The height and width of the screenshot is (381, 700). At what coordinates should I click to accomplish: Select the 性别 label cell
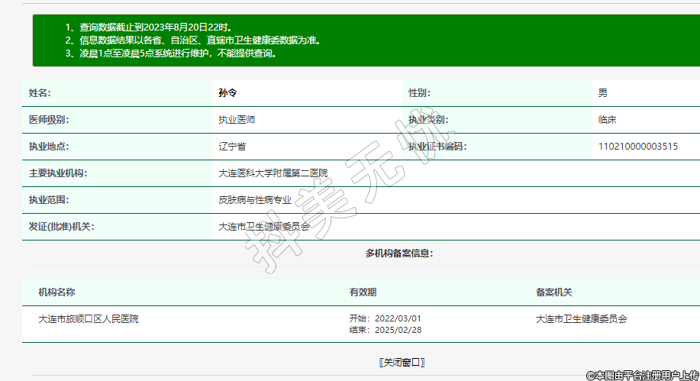[419, 93]
